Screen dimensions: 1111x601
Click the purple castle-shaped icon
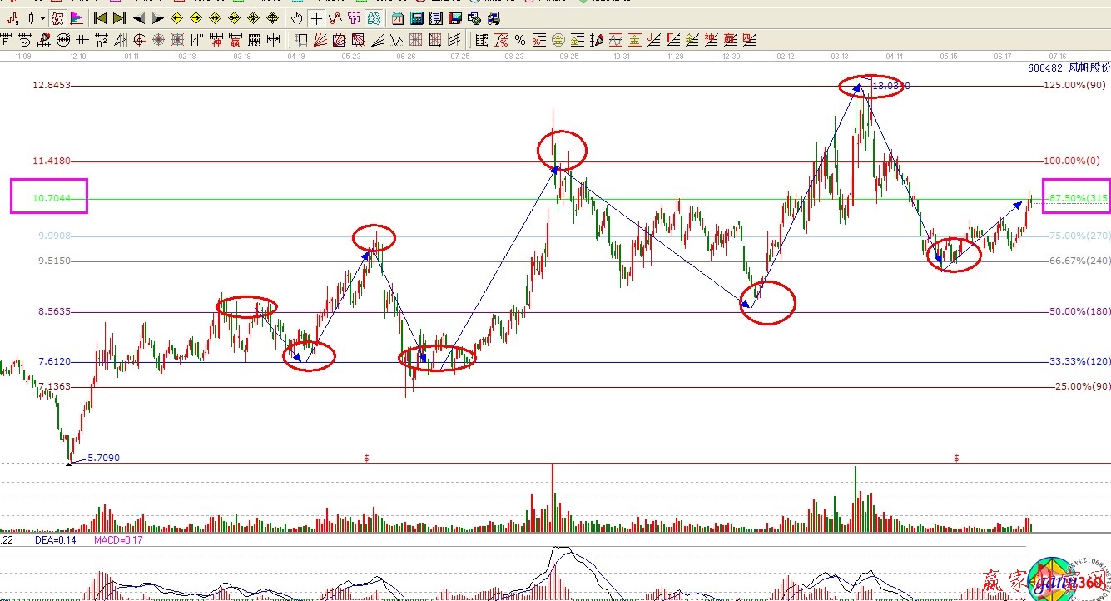[x=354, y=18]
